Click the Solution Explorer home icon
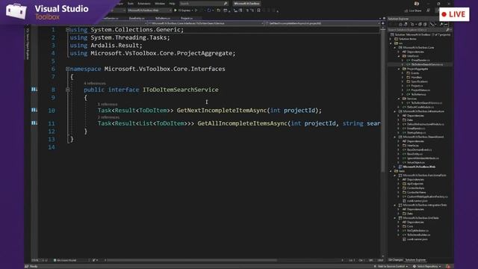 [x=400, y=25]
